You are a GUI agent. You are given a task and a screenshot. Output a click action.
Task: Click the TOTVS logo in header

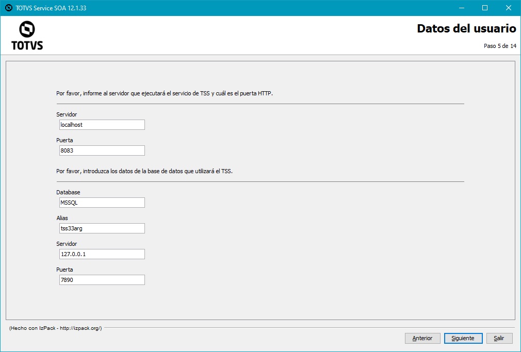[x=27, y=35]
